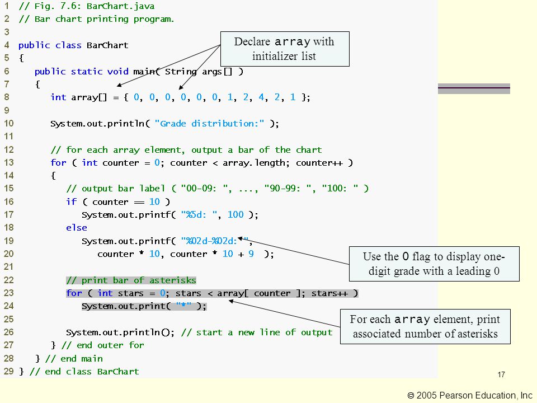This screenshot has width=537, height=403.
Task: Click the 'Declare array with initializer list' callout text
Action: tap(284, 49)
